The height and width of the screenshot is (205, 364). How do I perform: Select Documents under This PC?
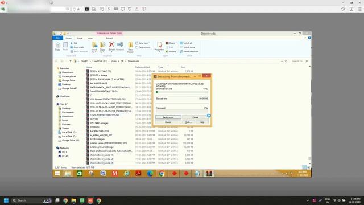click(x=68, y=112)
